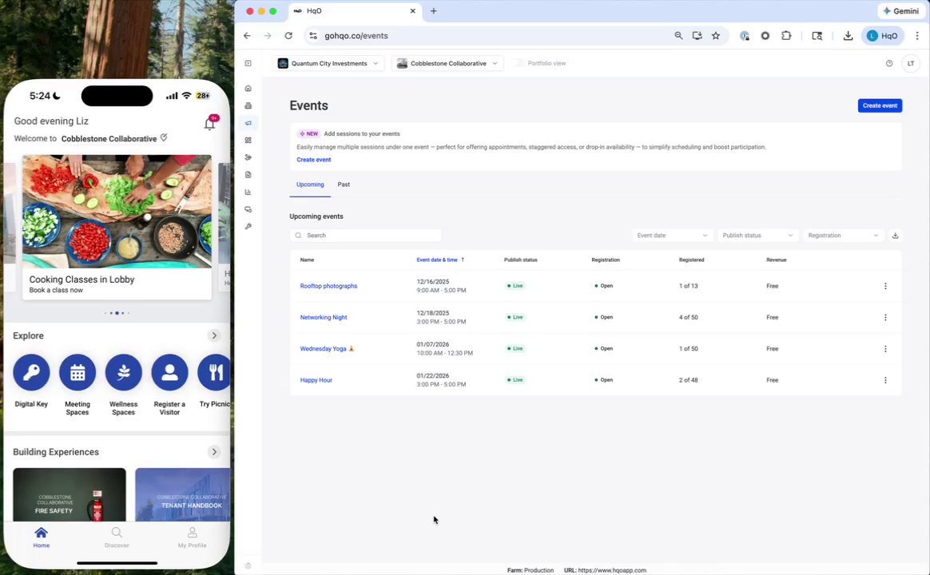Switch to the Upcoming tab
Image resolution: width=930 pixels, height=575 pixels.
pos(310,184)
